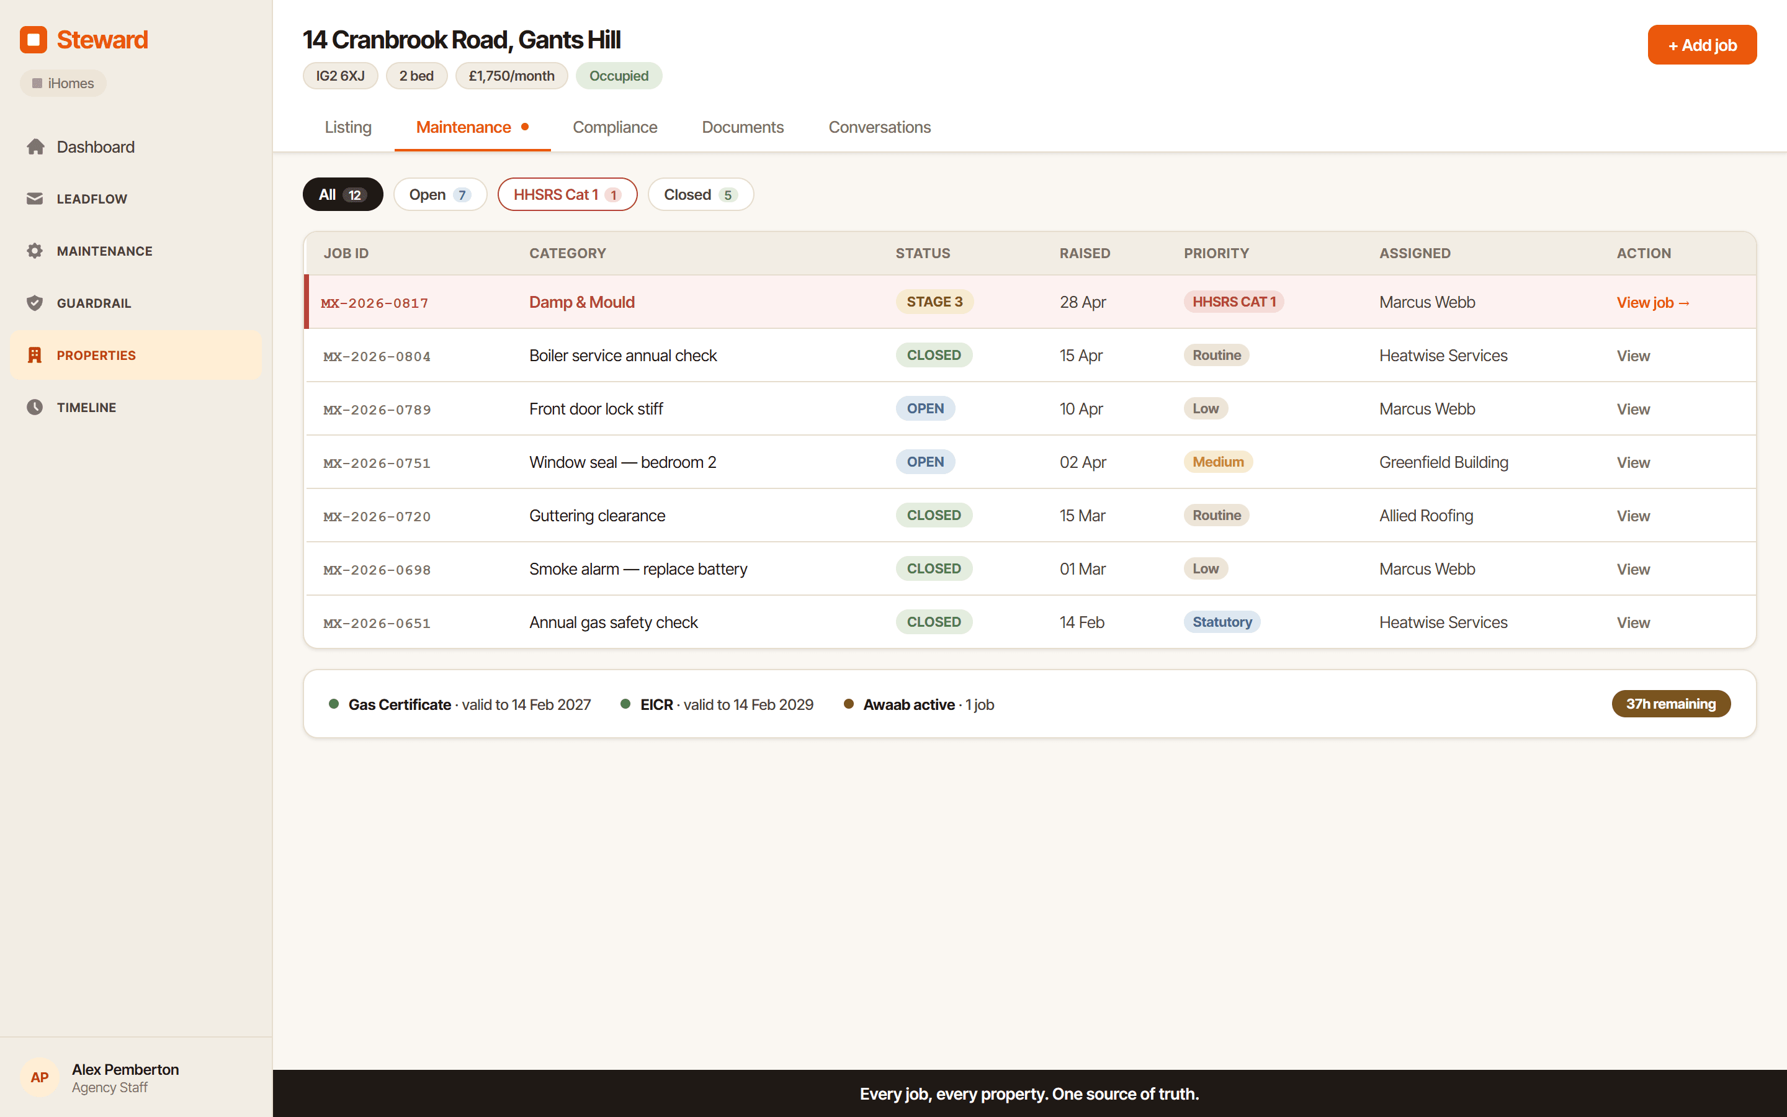Click job ID MX-2026-0751
The image size is (1787, 1117).
pyautogui.click(x=377, y=463)
